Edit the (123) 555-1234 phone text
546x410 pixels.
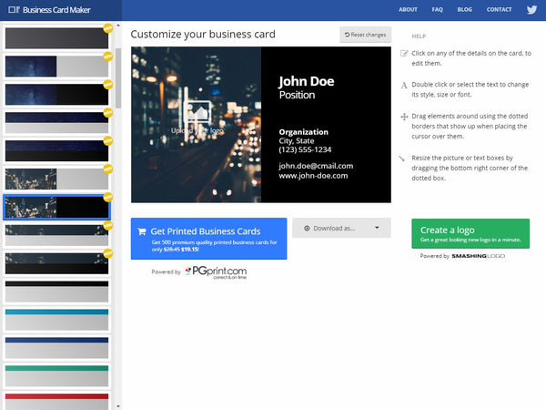tap(305, 149)
